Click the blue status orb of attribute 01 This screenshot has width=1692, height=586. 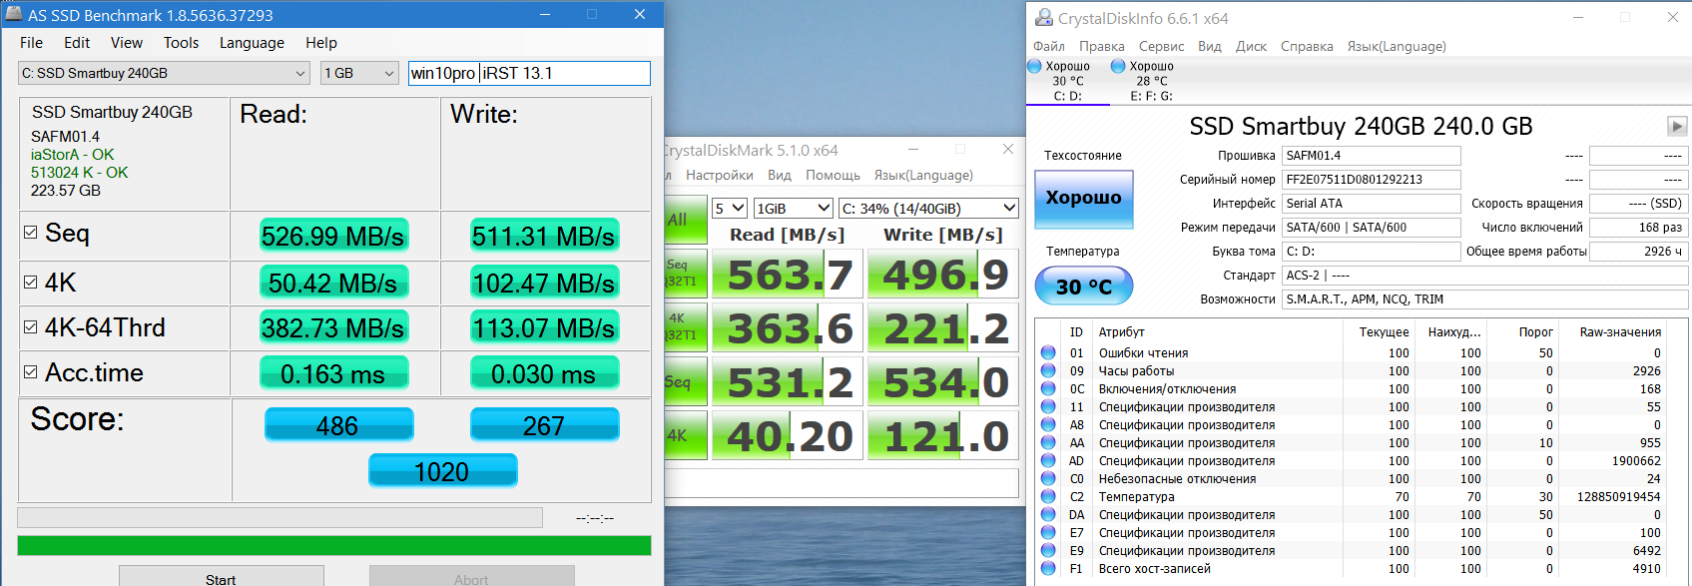point(1048,352)
